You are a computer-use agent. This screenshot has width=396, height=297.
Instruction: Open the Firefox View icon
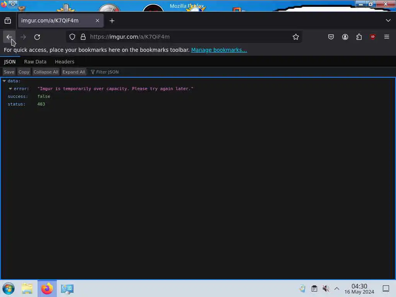[8, 21]
